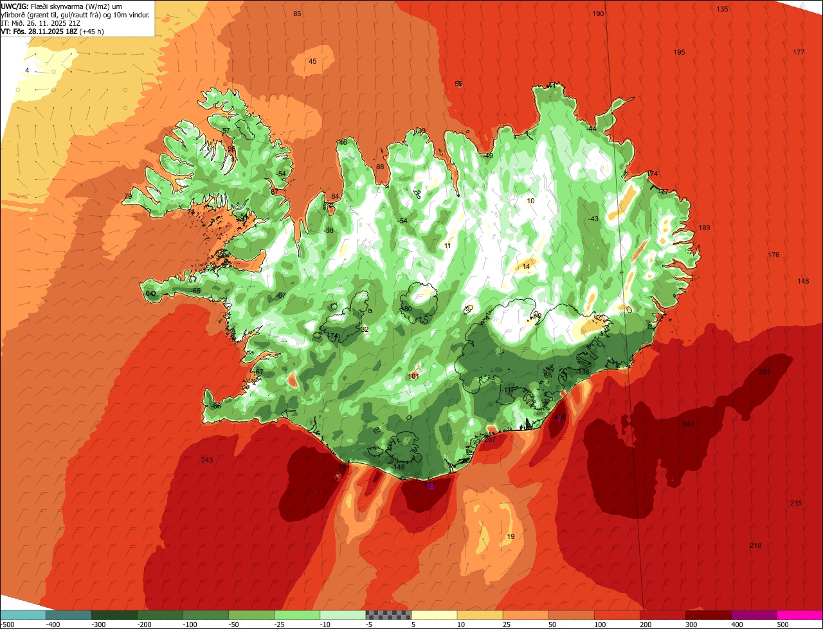Pick the bright green -25 to -10 legend swatch
The height and width of the screenshot is (629, 823).
[x=296, y=614]
